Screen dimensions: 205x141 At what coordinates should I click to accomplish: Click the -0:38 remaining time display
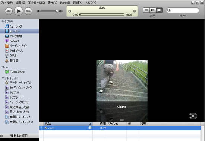point(129,15)
